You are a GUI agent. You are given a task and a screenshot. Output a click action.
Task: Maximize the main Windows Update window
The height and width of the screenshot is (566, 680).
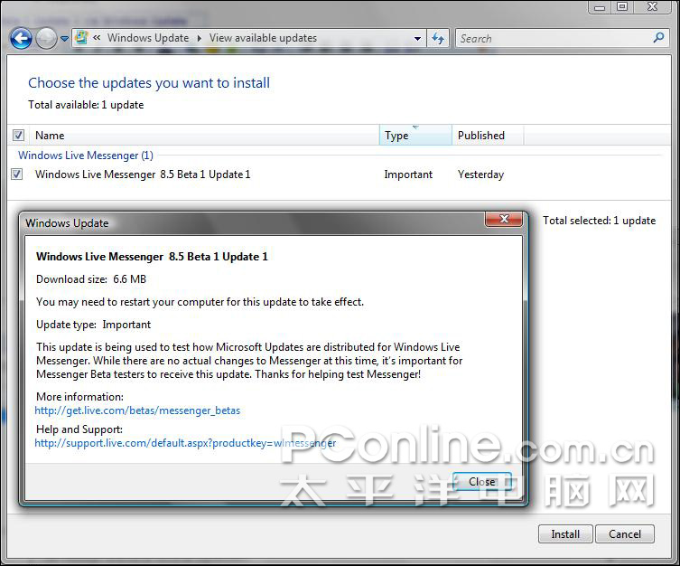tap(622, 6)
